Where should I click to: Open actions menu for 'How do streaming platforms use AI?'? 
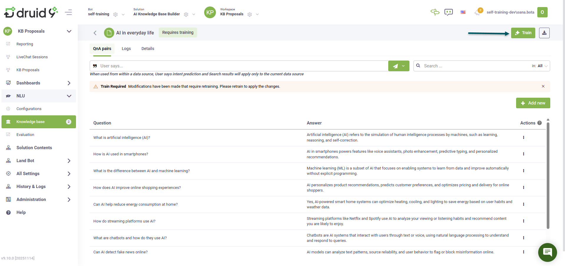(523, 221)
